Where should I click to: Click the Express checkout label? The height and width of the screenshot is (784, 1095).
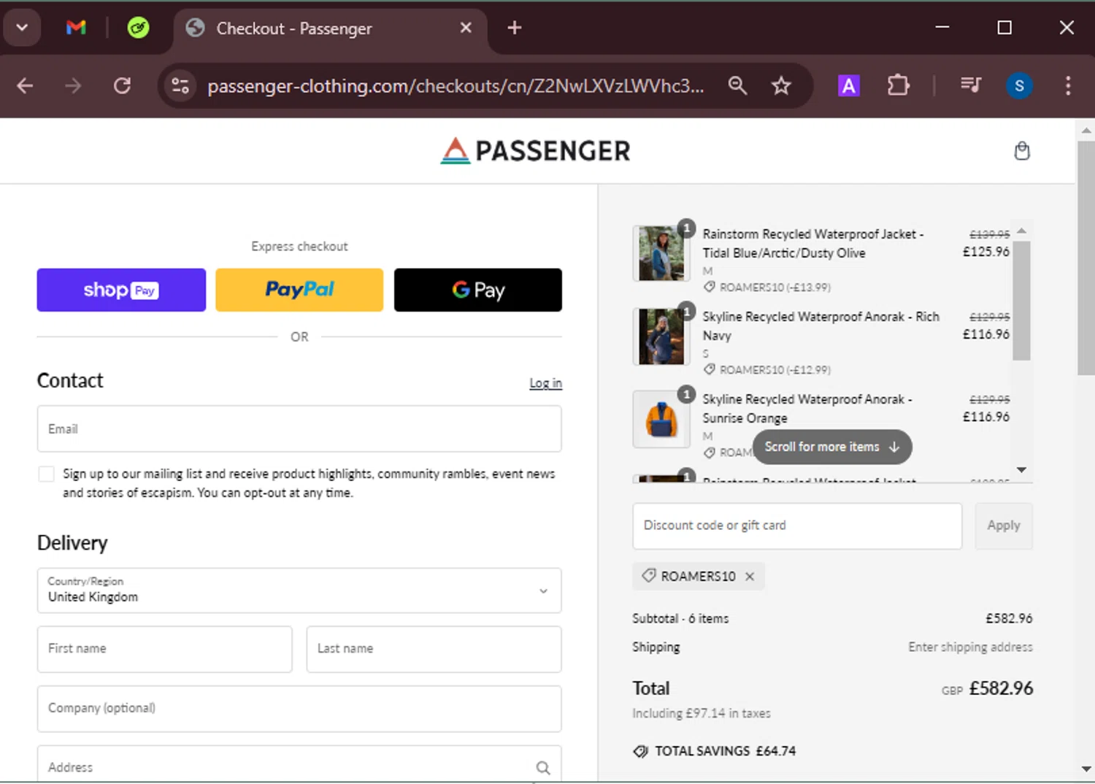point(299,246)
